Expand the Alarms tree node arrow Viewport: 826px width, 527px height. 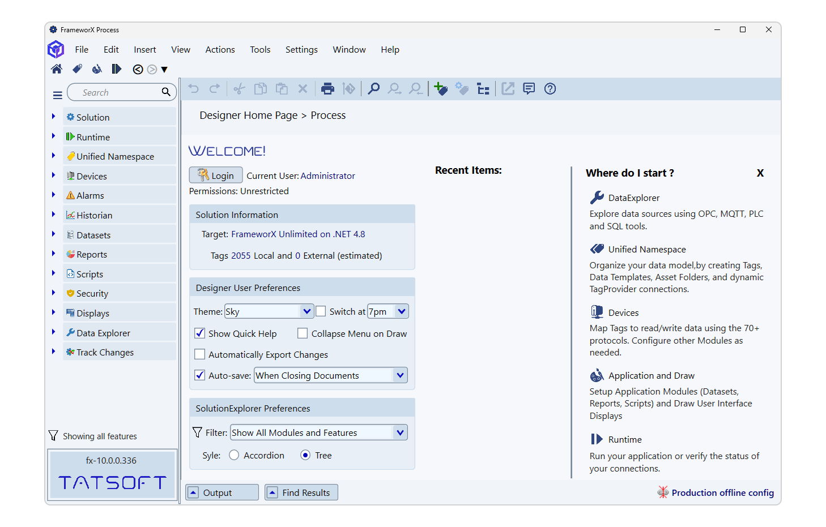click(53, 195)
